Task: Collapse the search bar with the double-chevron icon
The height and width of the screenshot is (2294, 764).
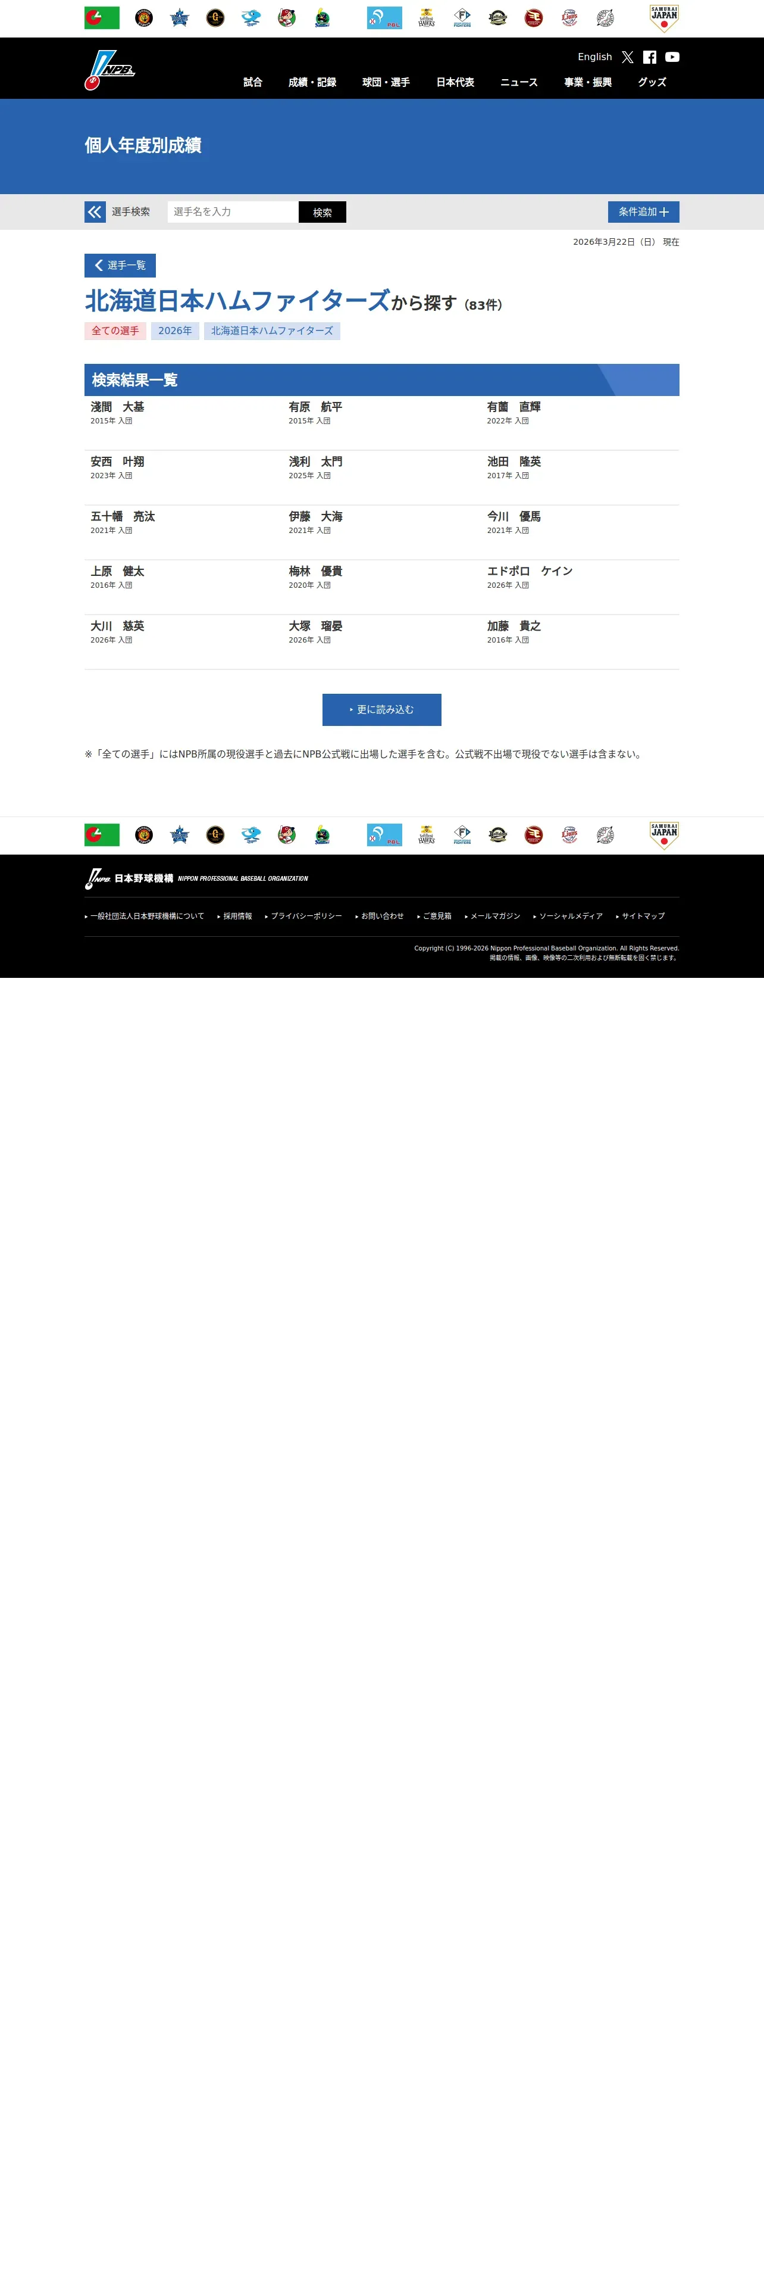Action: [x=95, y=212]
